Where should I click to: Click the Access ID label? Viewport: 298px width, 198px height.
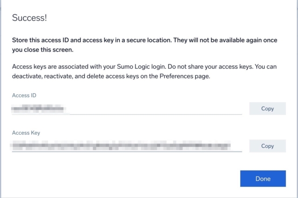(x=24, y=96)
